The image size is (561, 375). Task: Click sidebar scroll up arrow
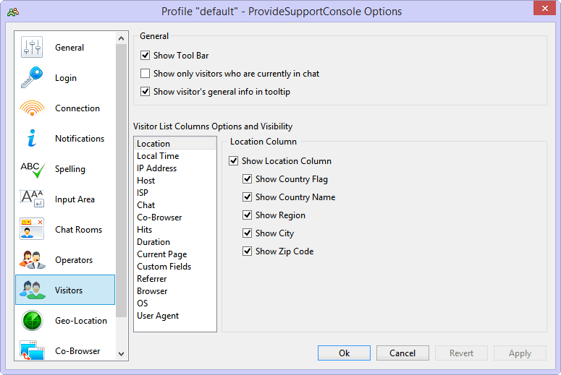pos(122,38)
